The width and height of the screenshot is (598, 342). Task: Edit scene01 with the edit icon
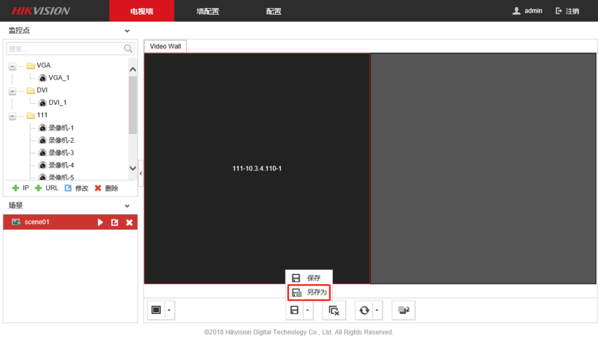pos(115,223)
